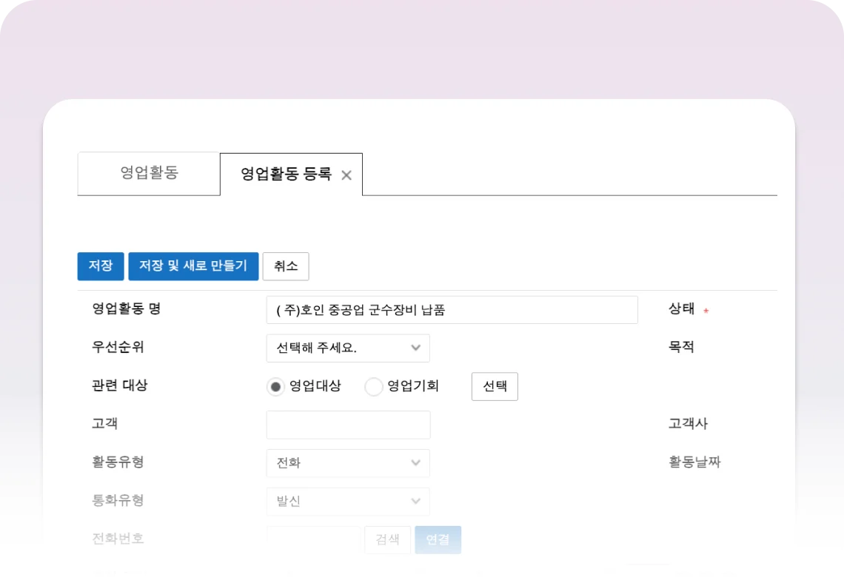The width and height of the screenshot is (844, 577).
Task: Click the 고객사 field label
Action: tap(688, 424)
